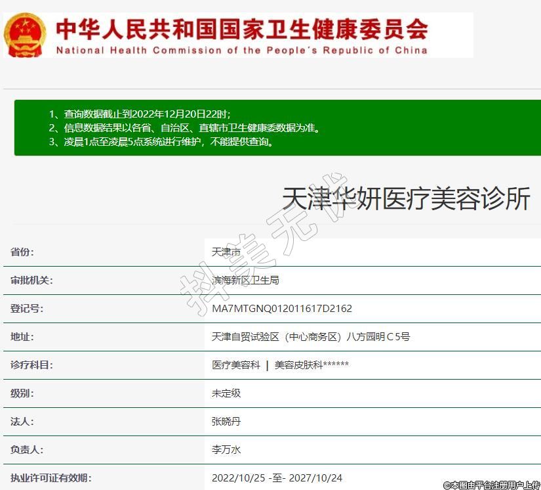Click the clinic heading 天津华妍医疗美容诊所
The width and height of the screenshot is (541, 490).
coord(406,198)
